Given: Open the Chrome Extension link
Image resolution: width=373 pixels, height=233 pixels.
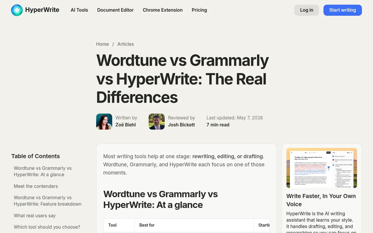Looking at the screenshot, I should (163, 10).
